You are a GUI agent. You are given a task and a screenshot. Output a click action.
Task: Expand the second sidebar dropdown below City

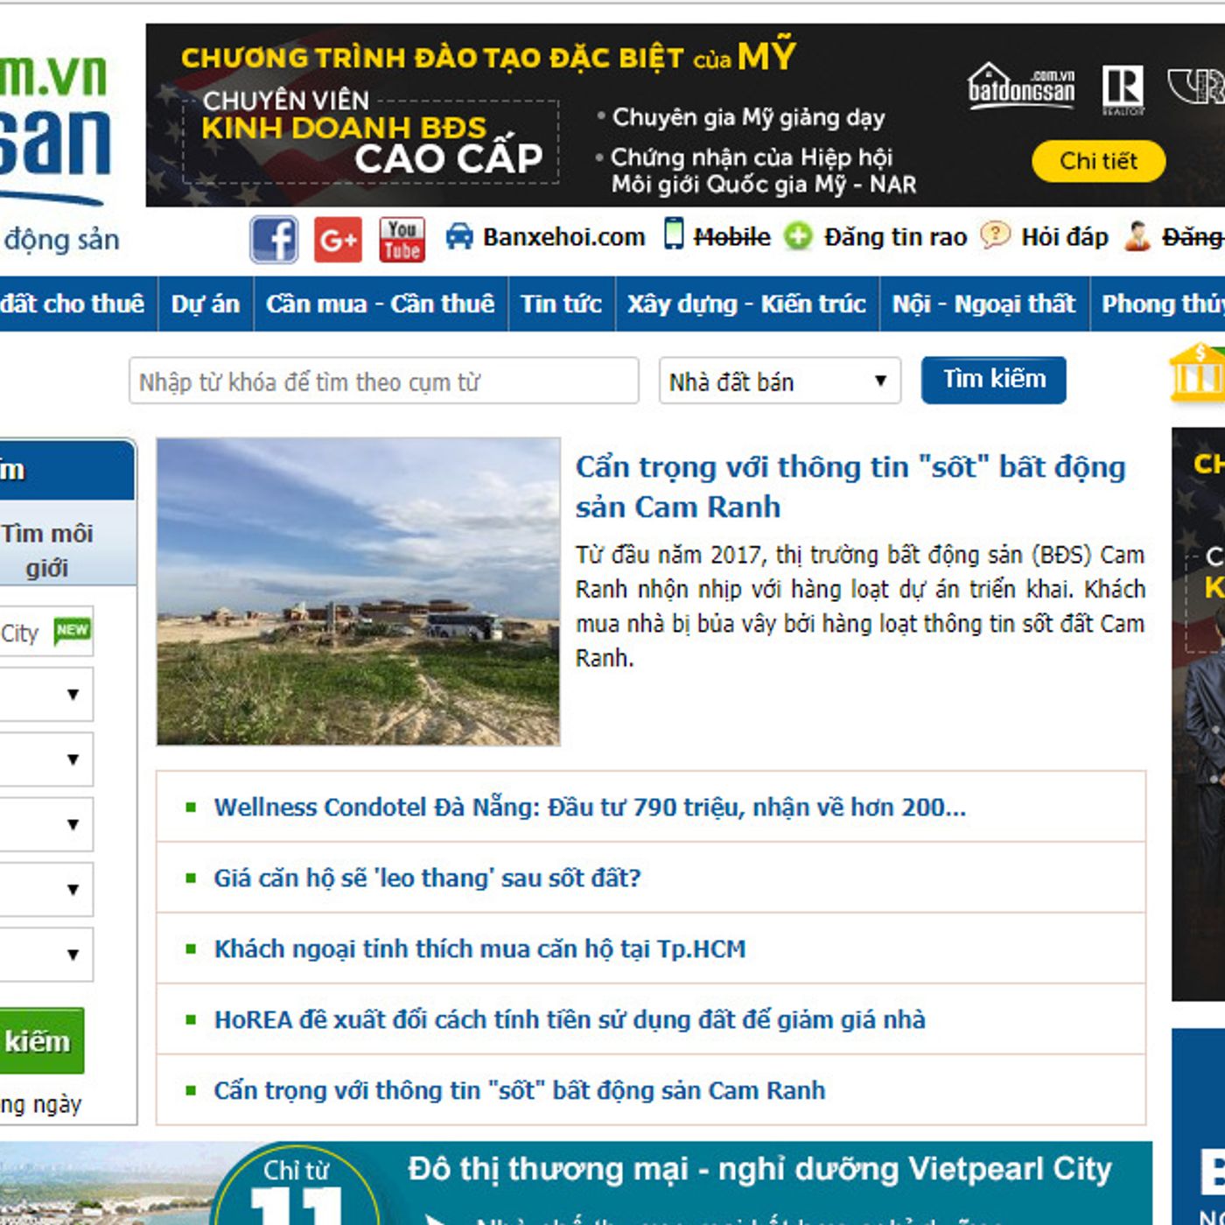tap(45, 759)
